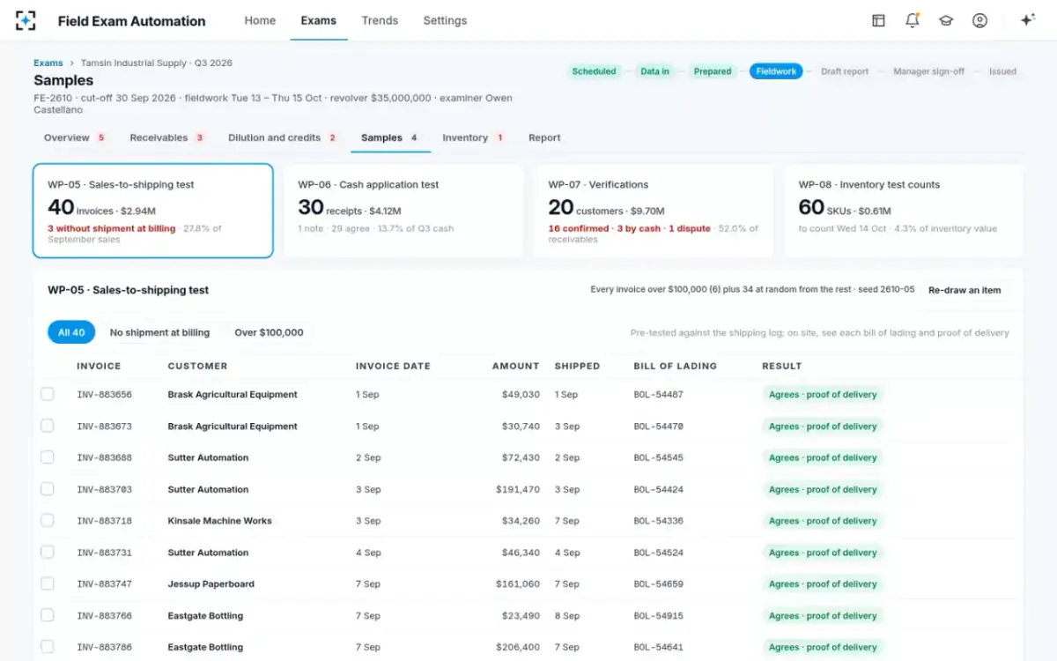The width and height of the screenshot is (1057, 661).
Task: Open WP-08 Inventory test counts card
Action: (x=904, y=211)
